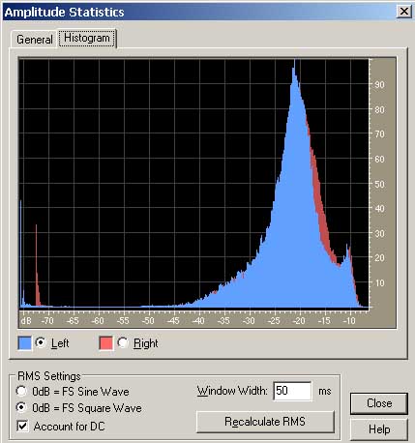The image size is (415, 443).
Task: Click the blue Left channel color swatch
Action: point(25,343)
